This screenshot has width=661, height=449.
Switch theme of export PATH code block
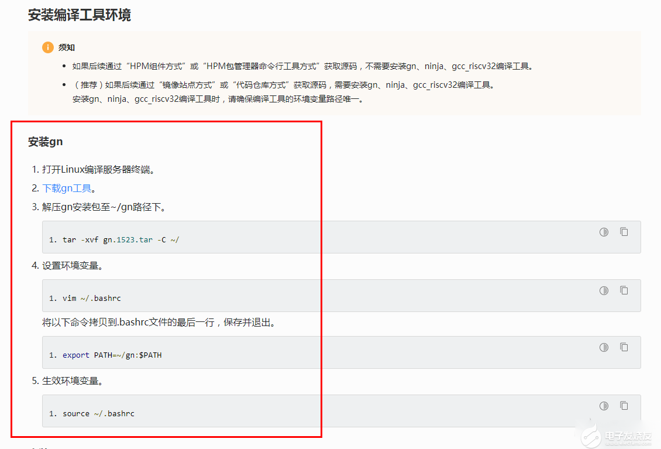604,347
